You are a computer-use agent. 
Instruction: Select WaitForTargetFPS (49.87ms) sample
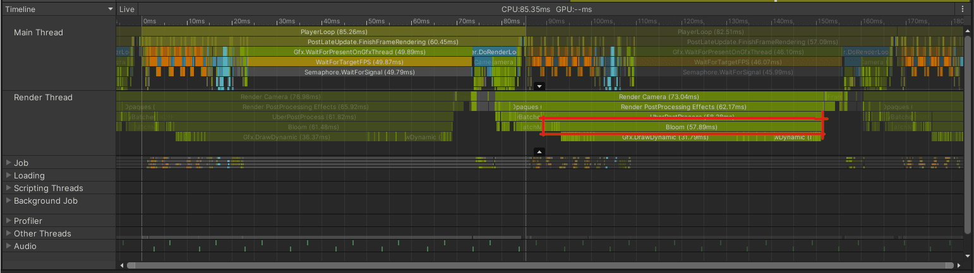point(359,62)
